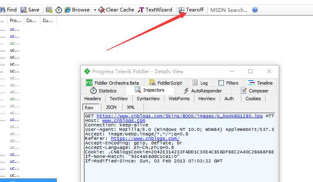This screenshot has width=313, height=182.
Task: Switch to the JSON inspector tab
Action: (x=111, y=108)
